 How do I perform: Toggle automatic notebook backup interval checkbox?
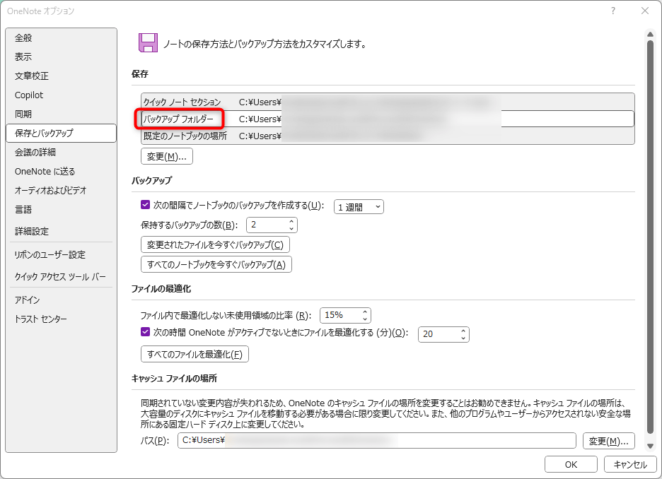click(x=145, y=205)
